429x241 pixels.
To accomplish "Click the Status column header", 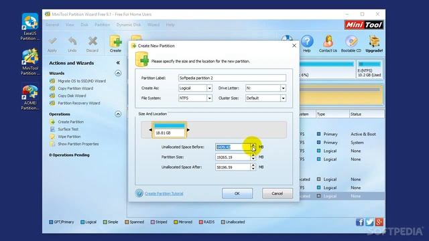I will coord(367,114).
